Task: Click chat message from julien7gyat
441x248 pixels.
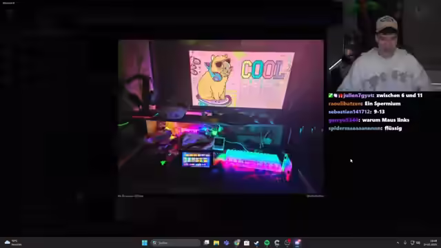Action: point(376,96)
